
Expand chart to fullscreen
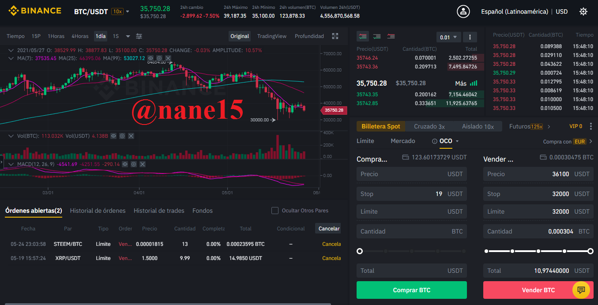pos(335,36)
